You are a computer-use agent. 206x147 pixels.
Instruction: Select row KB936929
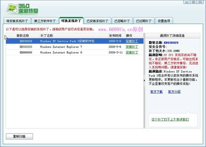[75, 41]
